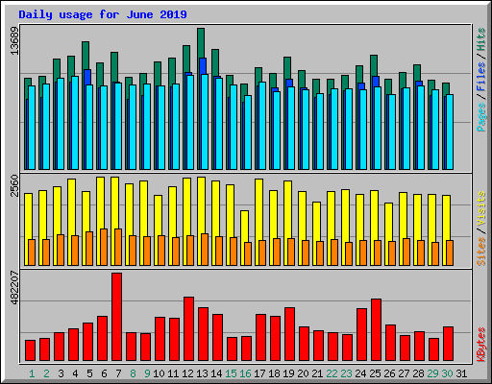The height and width of the screenshot is (384, 492).
Task: Click the 13689 axis value label
Action: click(x=14, y=41)
